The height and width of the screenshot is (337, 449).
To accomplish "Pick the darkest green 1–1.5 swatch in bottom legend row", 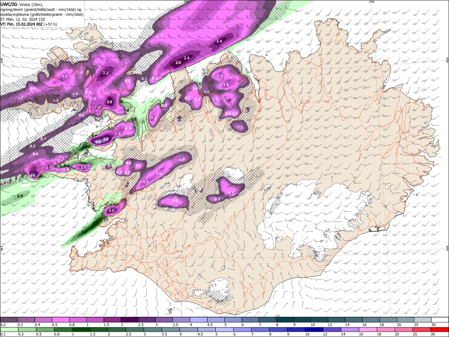I will (81, 330).
